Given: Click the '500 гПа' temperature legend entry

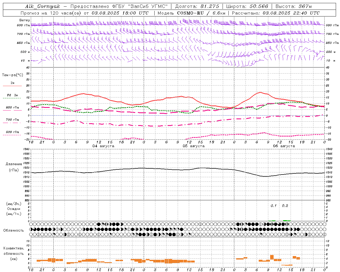Looking at the screenshot, I should click(x=12, y=132).
